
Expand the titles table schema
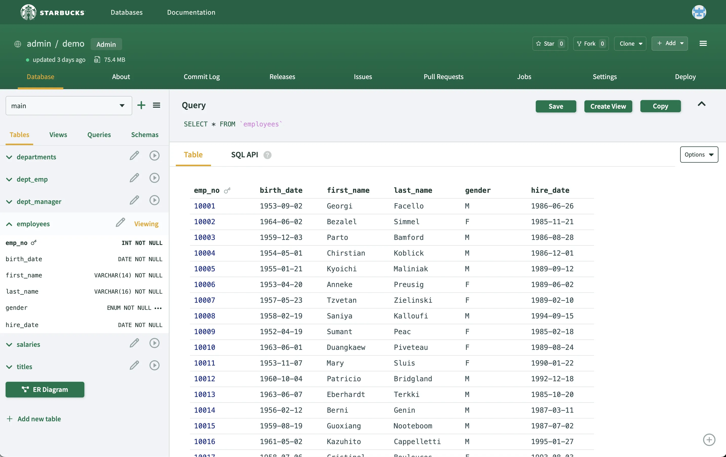click(9, 367)
